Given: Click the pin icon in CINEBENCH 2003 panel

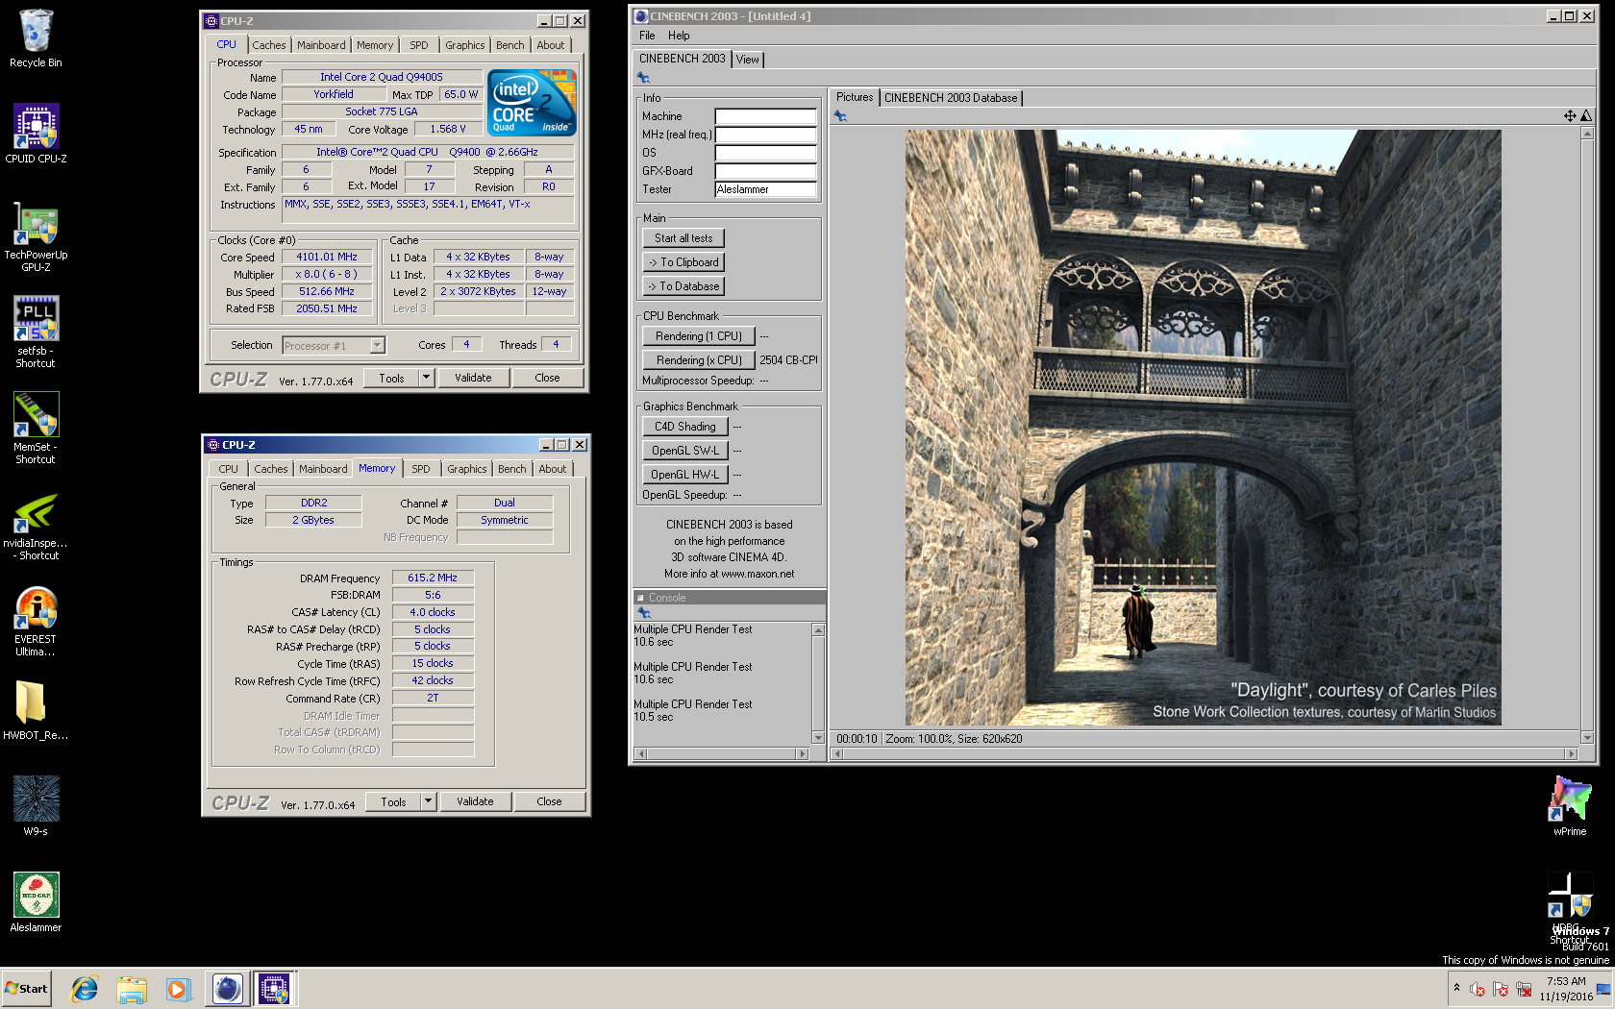Looking at the screenshot, I should click(x=644, y=78).
